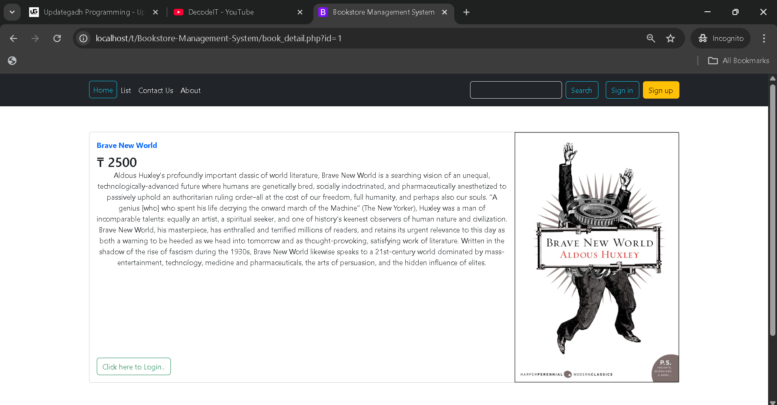Click the browser back arrow icon
This screenshot has width=777, height=405.
click(13, 38)
